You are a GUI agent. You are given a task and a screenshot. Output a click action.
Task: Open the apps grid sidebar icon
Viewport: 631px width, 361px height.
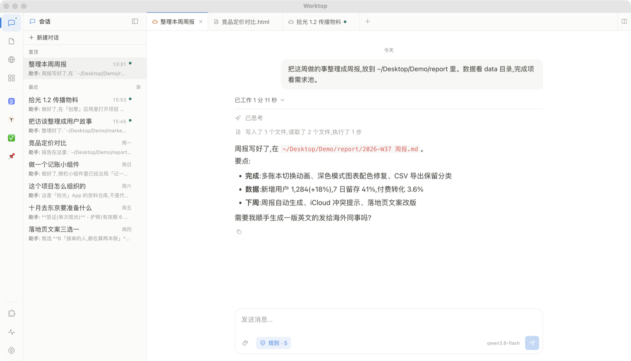coord(11,78)
